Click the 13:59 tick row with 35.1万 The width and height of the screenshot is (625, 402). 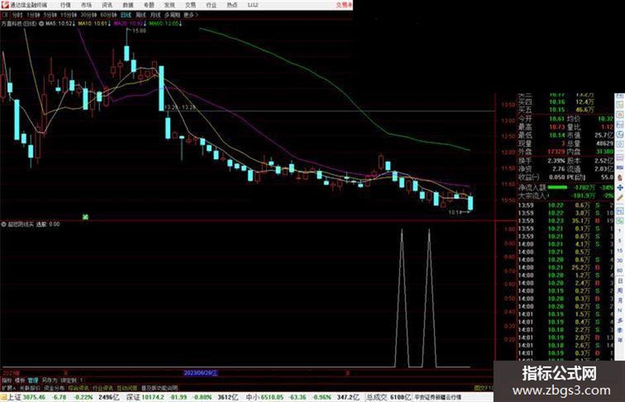pos(565,221)
